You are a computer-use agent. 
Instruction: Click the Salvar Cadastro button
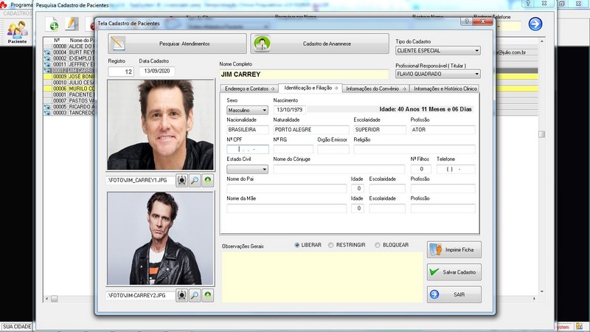(x=454, y=272)
